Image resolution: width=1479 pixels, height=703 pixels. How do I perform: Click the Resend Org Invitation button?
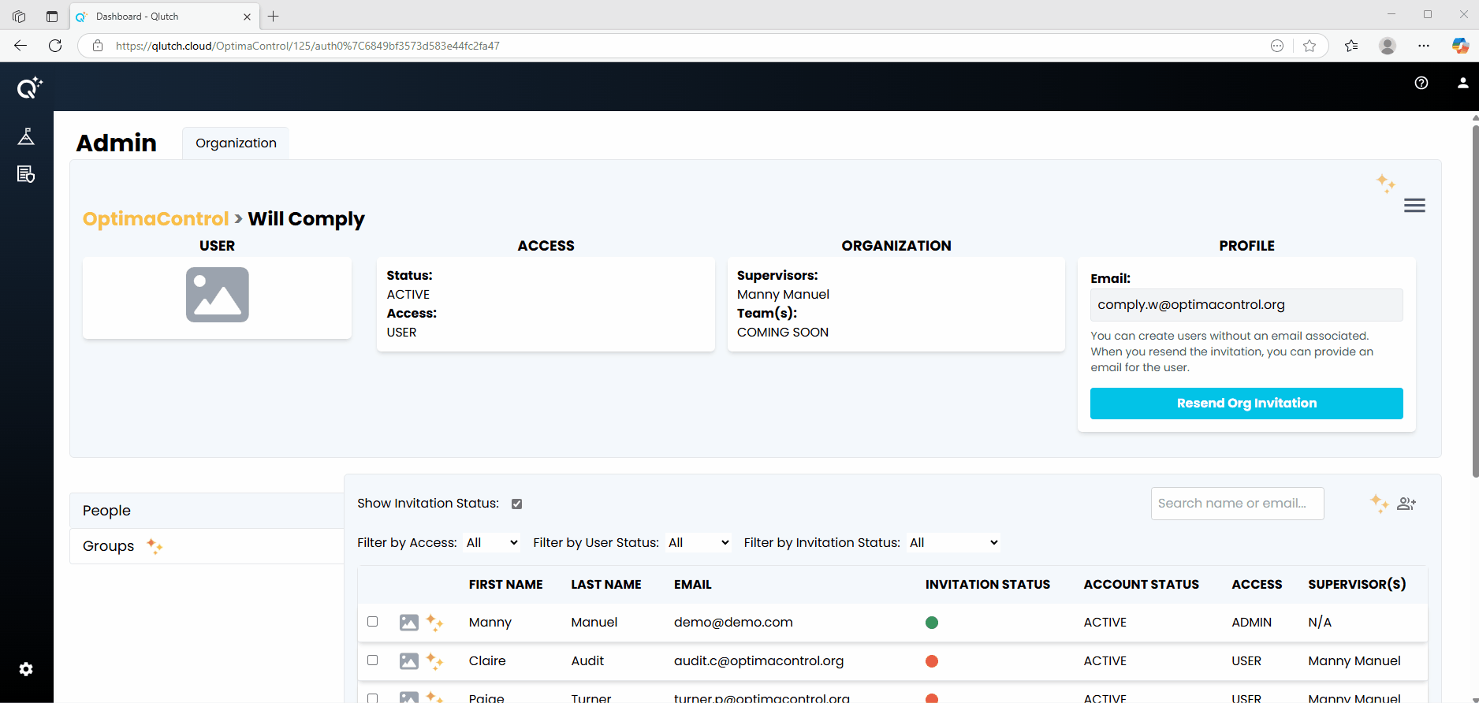(x=1246, y=404)
